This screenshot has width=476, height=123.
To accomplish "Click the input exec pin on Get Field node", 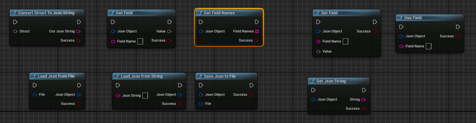I will pyautogui.click(x=113, y=22).
